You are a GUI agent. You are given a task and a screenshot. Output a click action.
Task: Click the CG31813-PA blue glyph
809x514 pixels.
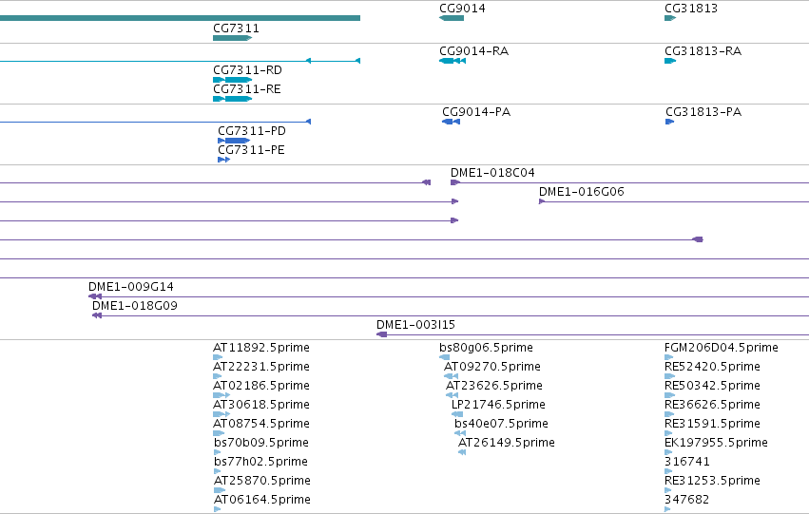[669, 122]
